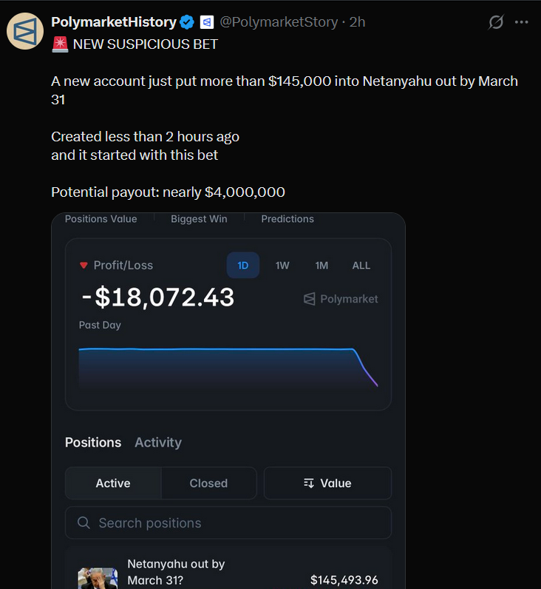Click the Netanyahu market thumbnail image
The height and width of the screenshot is (589, 541).
click(98, 578)
